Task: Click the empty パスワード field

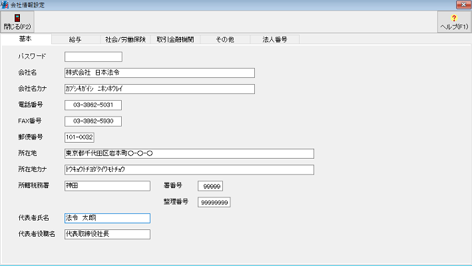Action: coord(93,57)
